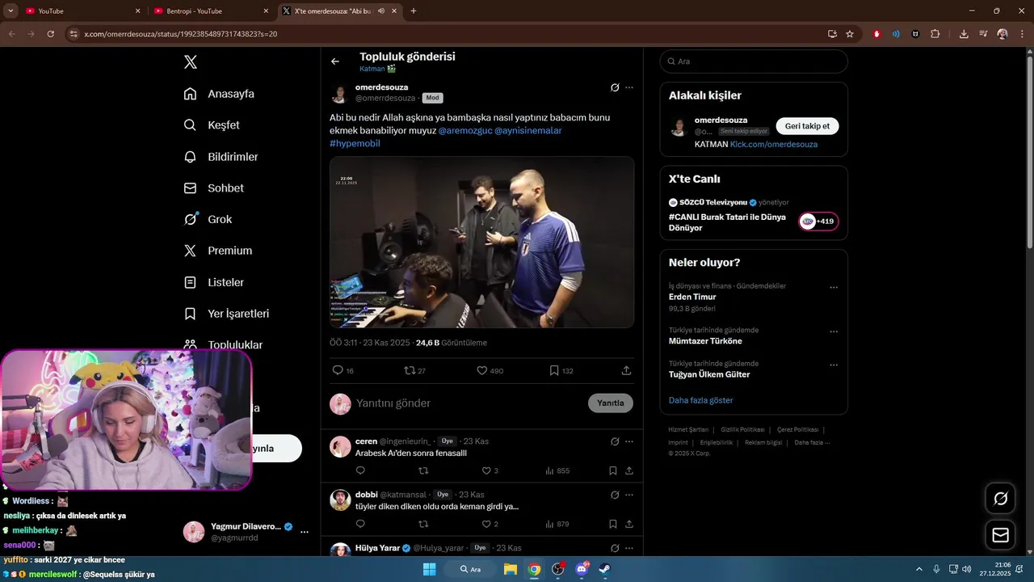Image resolution: width=1034 pixels, height=582 pixels.
Task: Switch to the Bentropi - YouTube tab
Action: pyautogui.click(x=212, y=11)
